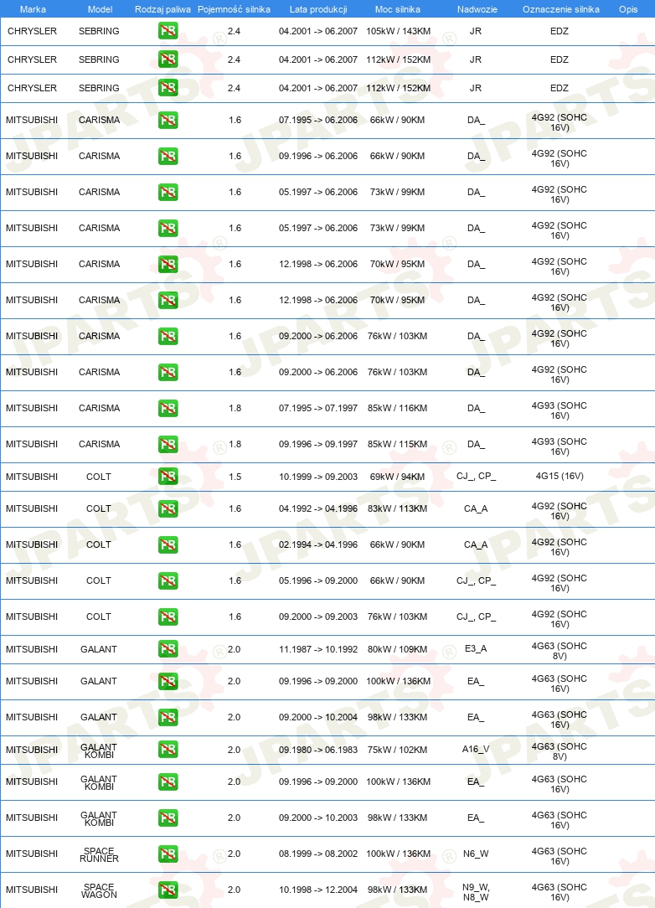Viewport: 655px width, 908px height.
Task: Click CHRYSLER in the 105kW / 143KM row
Action: (x=33, y=31)
